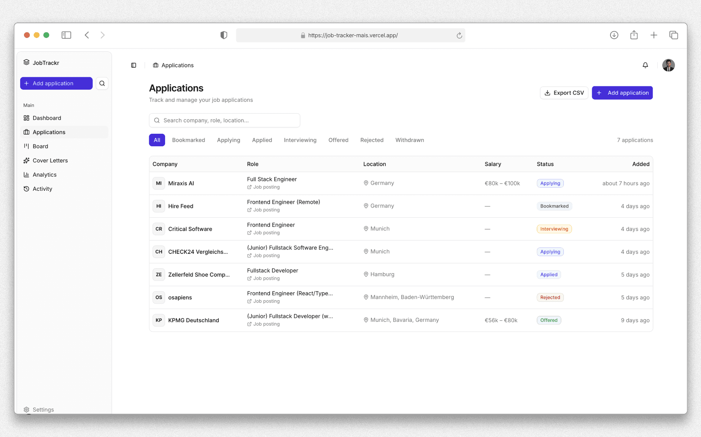The width and height of the screenshot is (701, 437).
Task: Click the JobTrackr logo icon
Action: [26, 62]
